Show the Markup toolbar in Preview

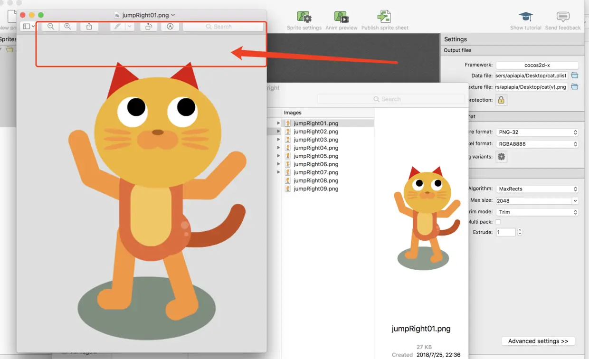point(170,27)
